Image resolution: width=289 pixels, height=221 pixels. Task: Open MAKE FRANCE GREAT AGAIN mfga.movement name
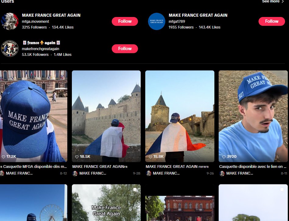(51, 15)
